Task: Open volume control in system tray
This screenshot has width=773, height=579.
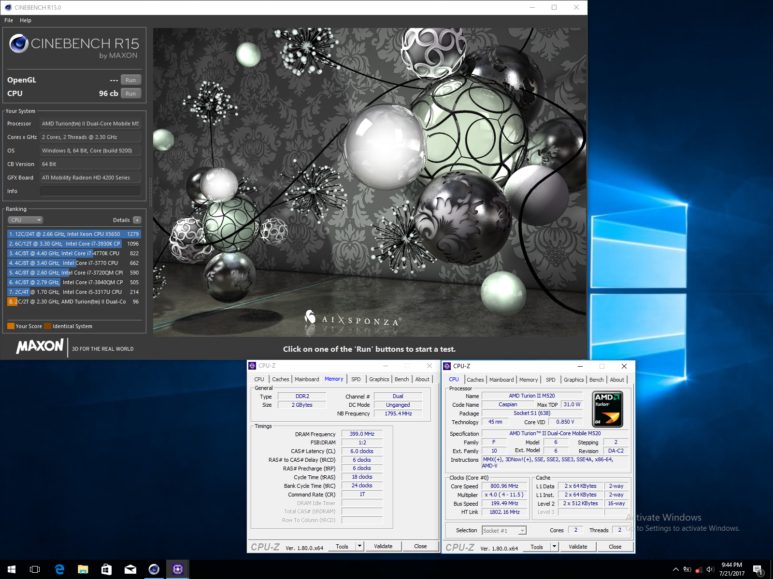Action: (x=710, y=569)
